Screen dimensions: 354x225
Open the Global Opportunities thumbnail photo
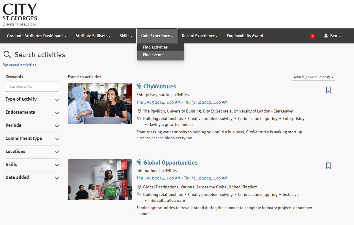[100, 179]
